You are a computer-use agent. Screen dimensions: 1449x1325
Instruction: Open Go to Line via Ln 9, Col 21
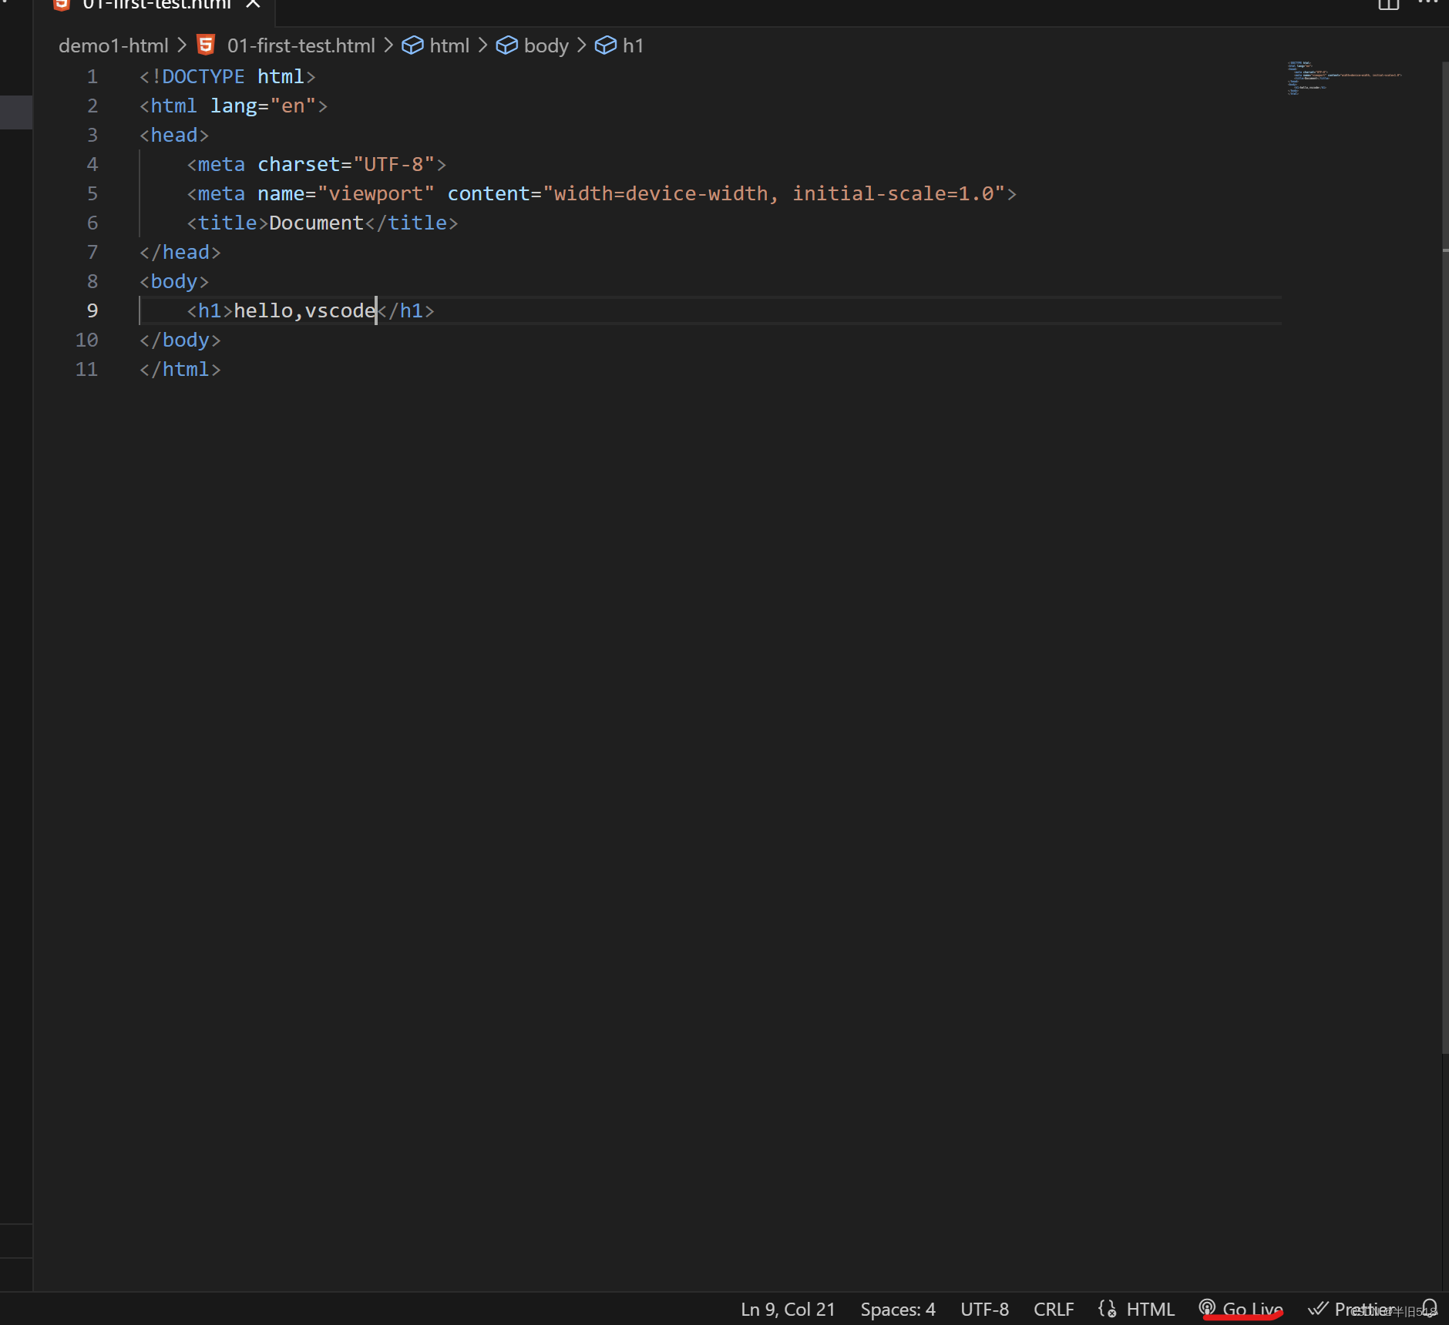pos(788,1309)
